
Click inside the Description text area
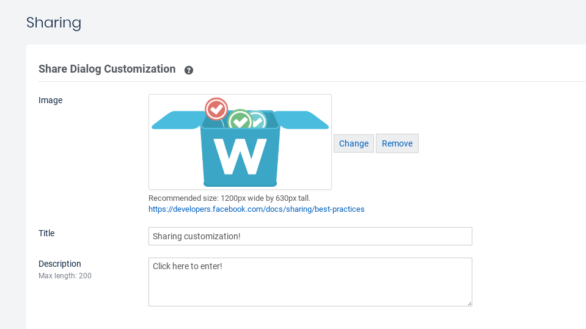tap(310, 281)
